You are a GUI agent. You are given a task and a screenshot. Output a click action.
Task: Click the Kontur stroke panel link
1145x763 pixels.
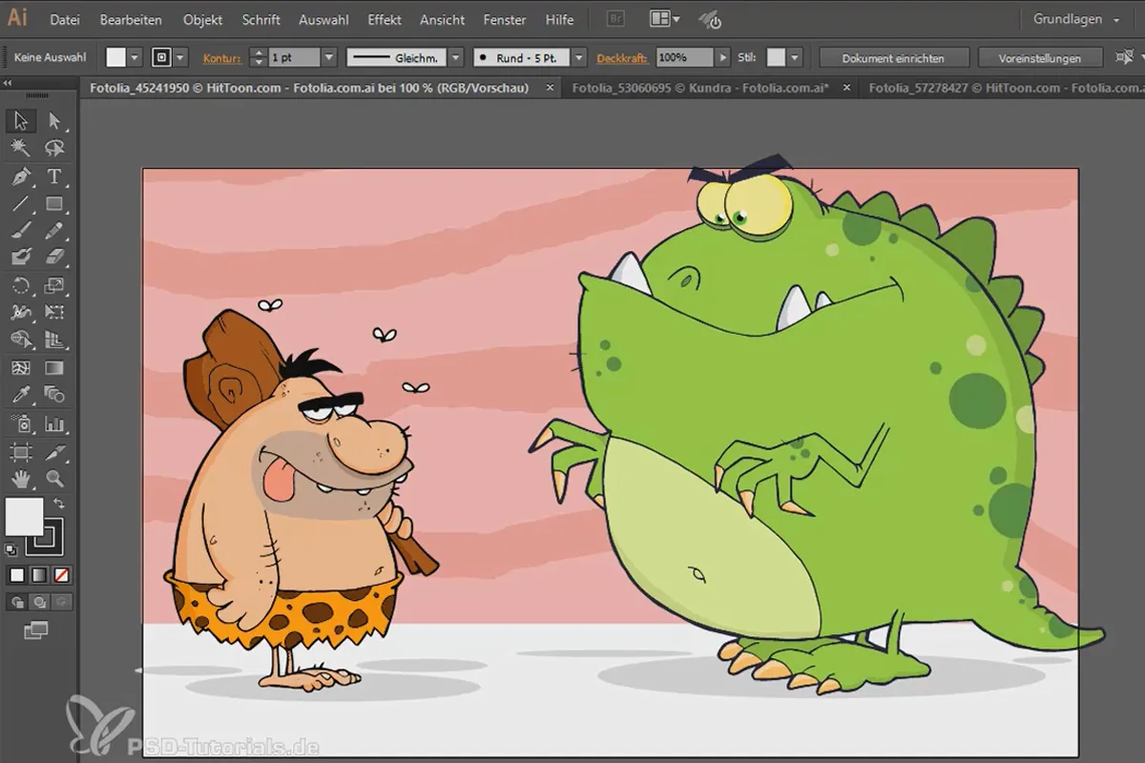click(x=222, y=58)
